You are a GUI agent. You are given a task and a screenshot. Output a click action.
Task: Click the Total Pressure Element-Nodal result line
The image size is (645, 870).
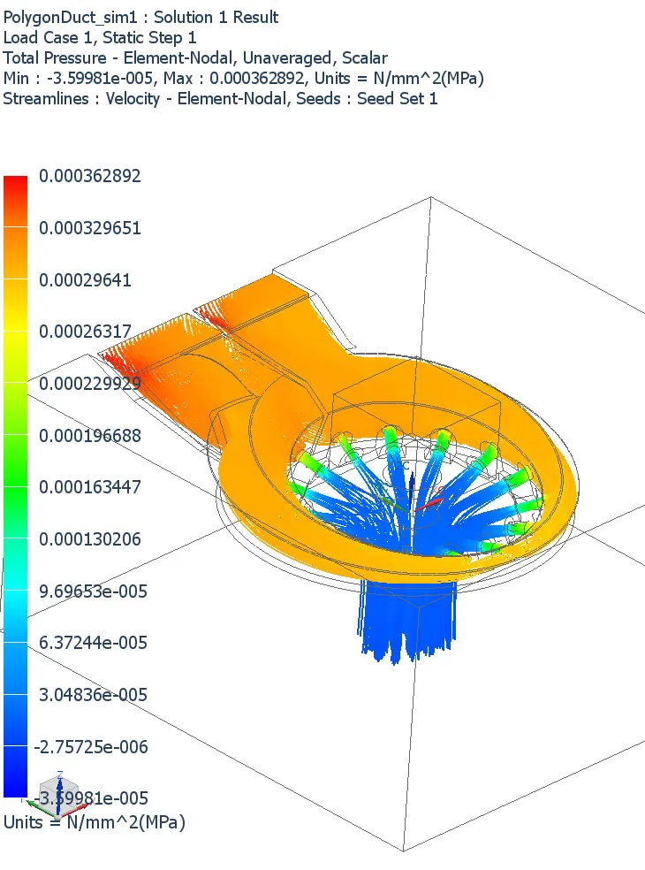point(195,57)
